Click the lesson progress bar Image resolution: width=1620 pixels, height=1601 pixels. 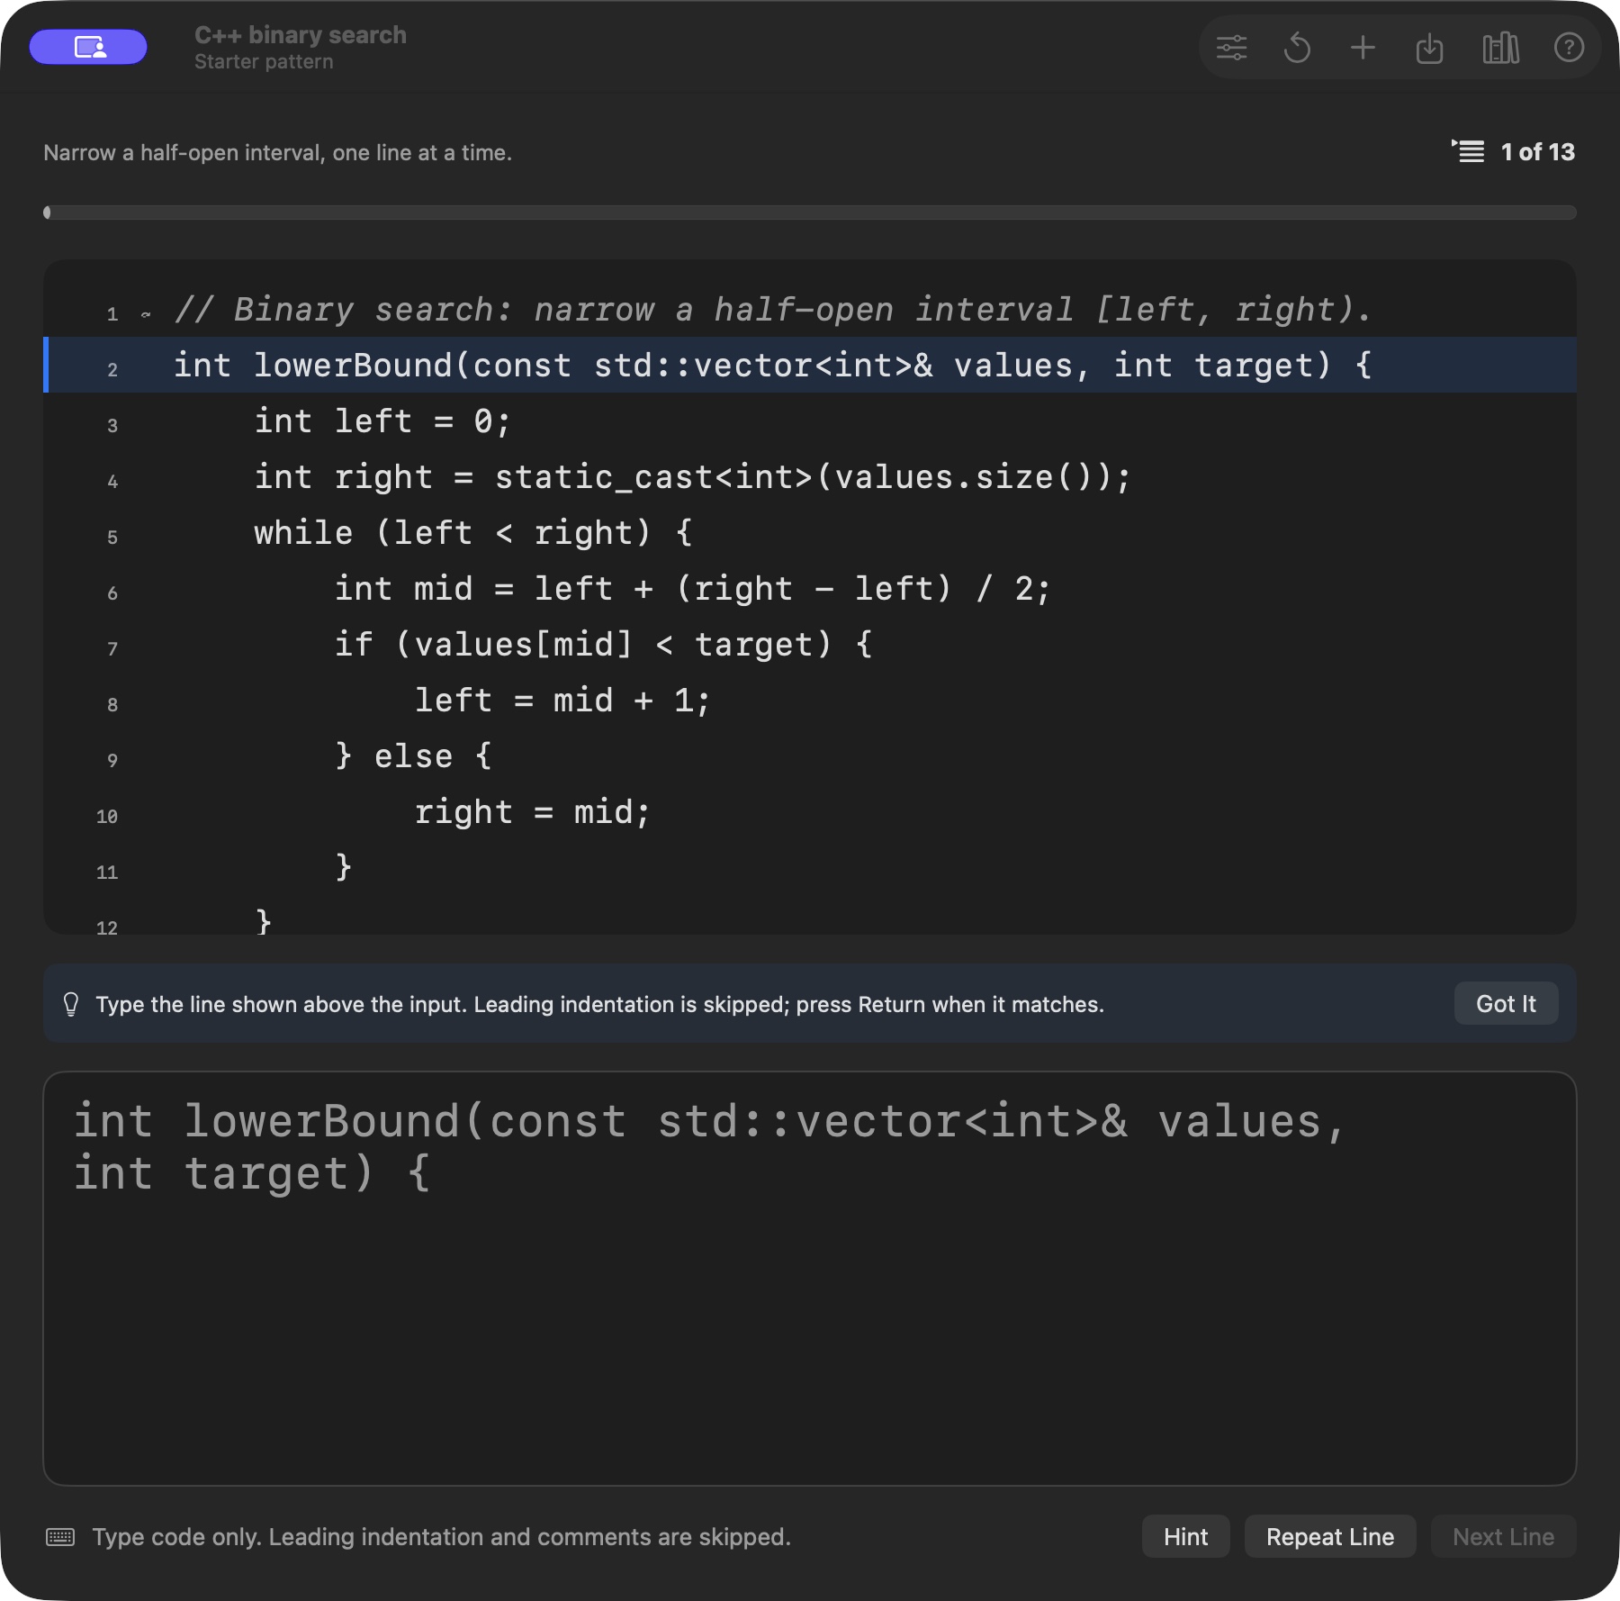point(810,213)
